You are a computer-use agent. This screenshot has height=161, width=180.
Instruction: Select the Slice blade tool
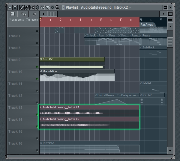[47, 8]
